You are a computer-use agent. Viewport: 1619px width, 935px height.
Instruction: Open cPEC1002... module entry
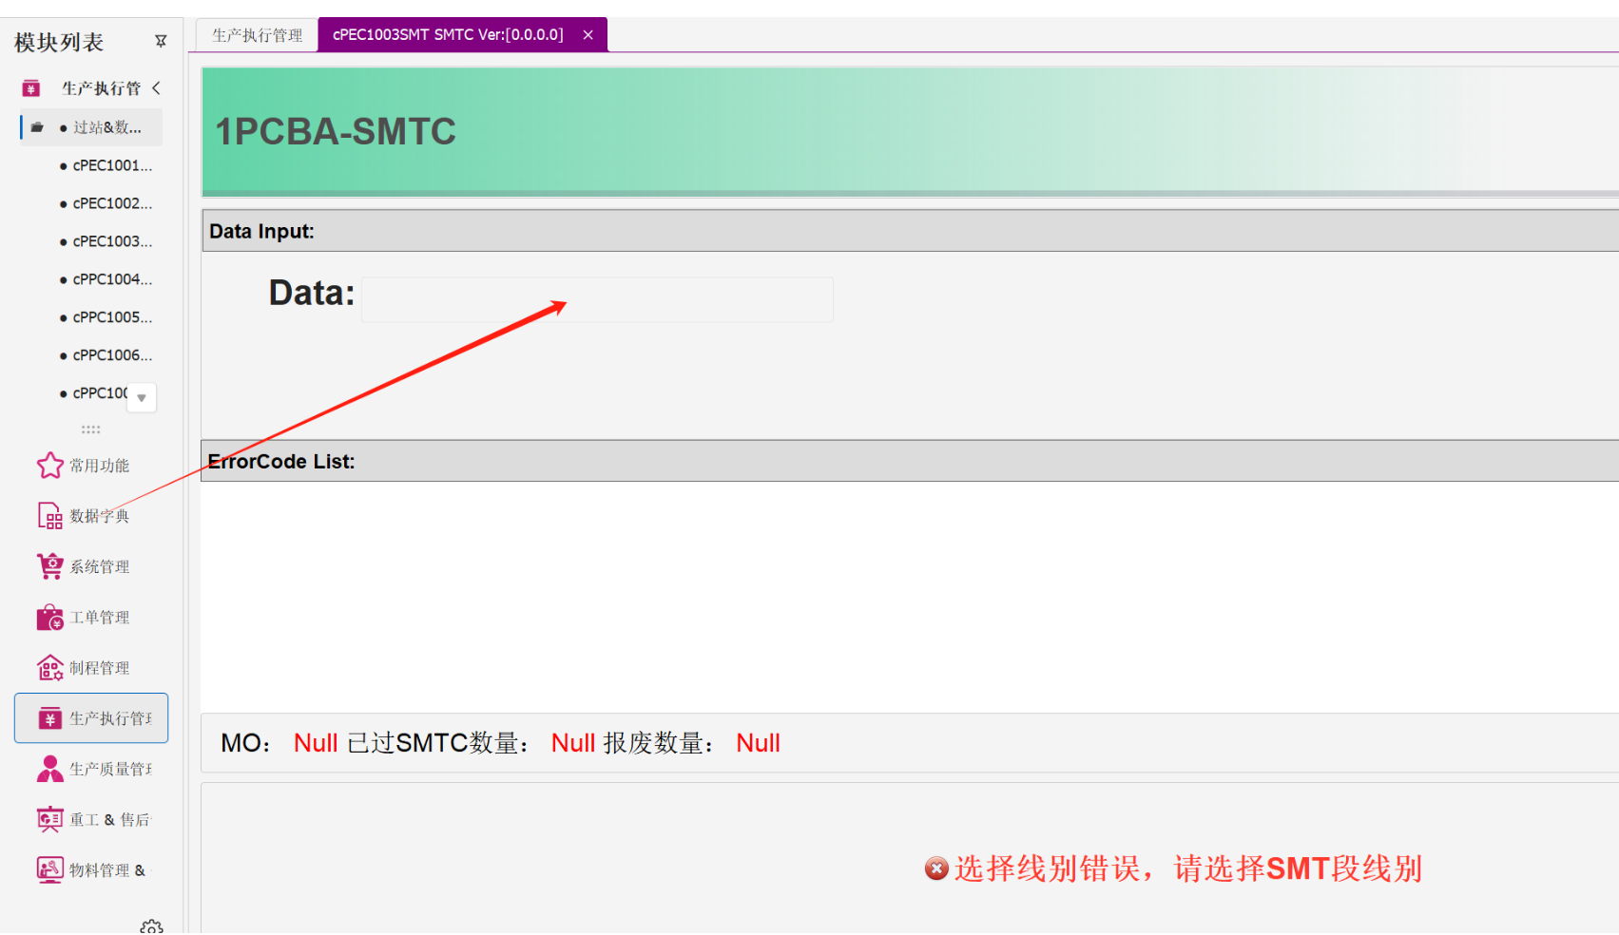click(112, 203)
